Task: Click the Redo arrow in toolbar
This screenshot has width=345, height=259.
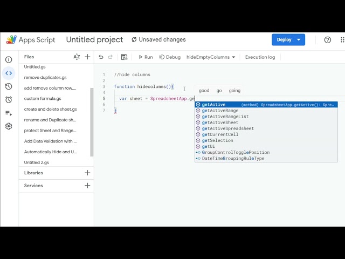Action: click(x=110, y=57)
